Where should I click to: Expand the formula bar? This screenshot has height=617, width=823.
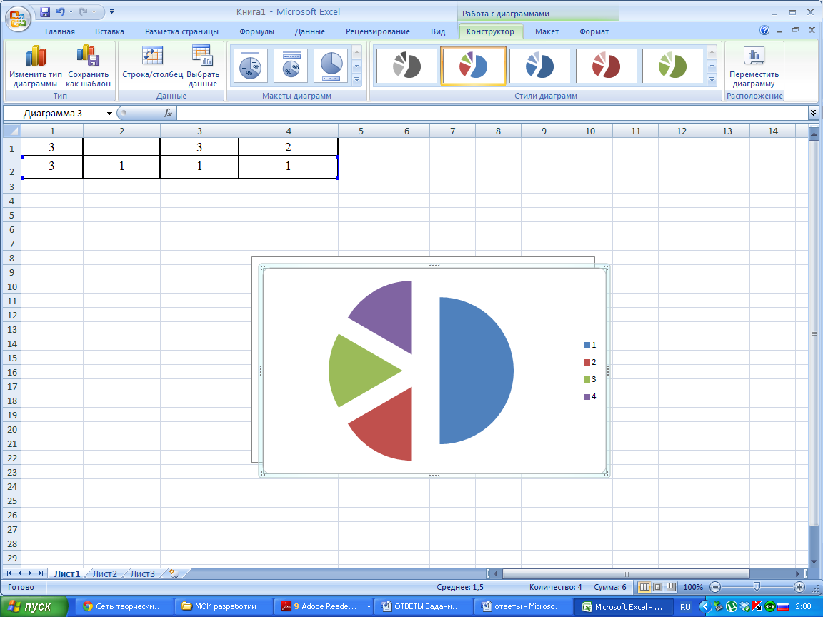click(x=813, y=113)
